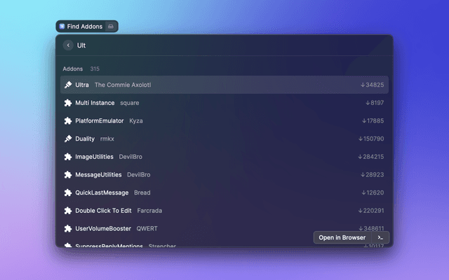Screen dimensions: 449x280
Task: Click the drive icon beside Find Addons
Action: coord(111,27)
